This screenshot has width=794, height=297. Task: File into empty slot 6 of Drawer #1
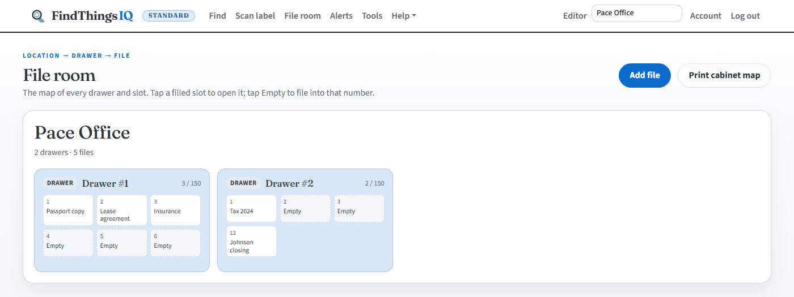coord(175,243)
